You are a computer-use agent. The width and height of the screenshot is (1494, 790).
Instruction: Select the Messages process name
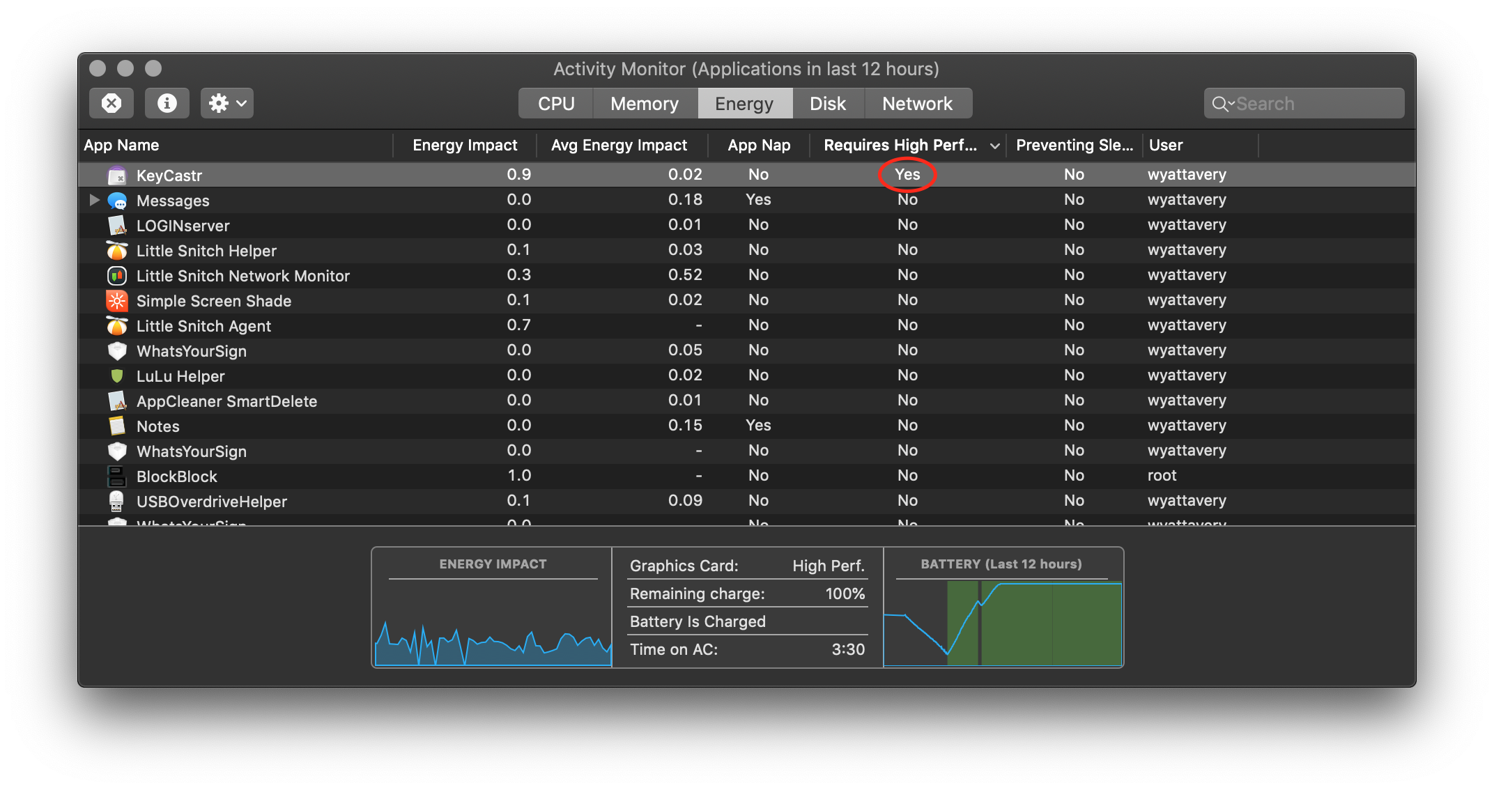(173, 201)
